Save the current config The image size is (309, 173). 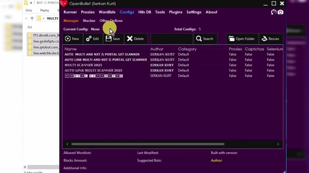(113, 39)
